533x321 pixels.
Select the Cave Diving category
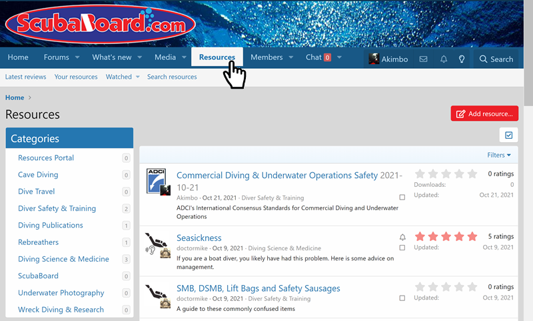click(38, 175)
